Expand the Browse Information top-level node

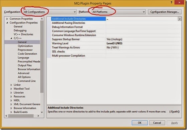[11, 108]
